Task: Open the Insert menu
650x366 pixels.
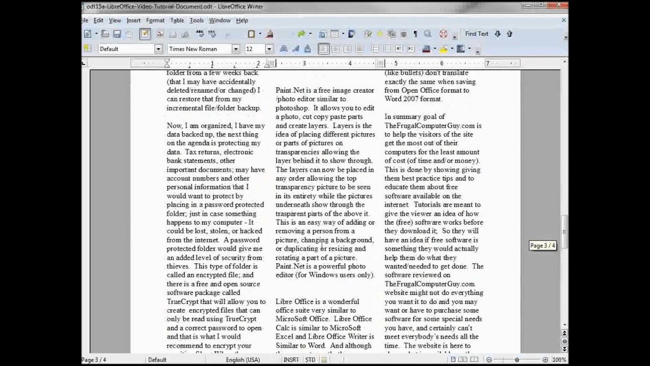Action: pos(134,20)
